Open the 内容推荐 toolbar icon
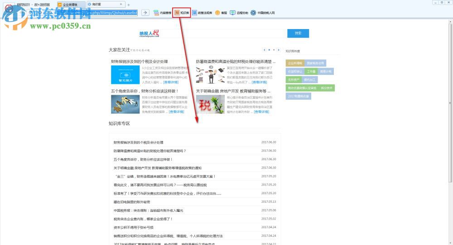The height and width of the screenshot is (245, 453). [x=162, y=13]
